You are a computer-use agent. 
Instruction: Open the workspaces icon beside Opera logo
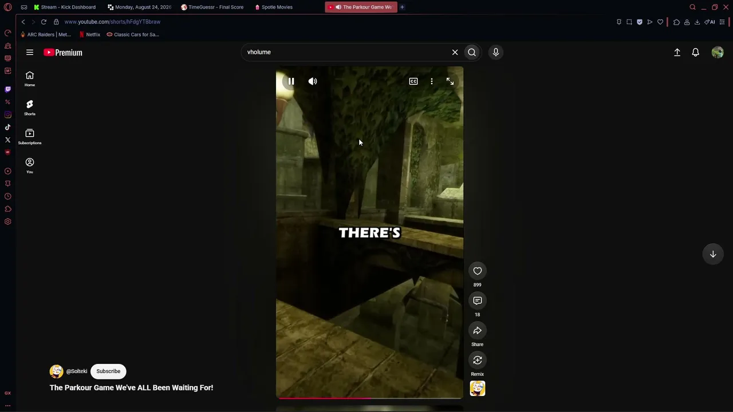click(24, 7)
